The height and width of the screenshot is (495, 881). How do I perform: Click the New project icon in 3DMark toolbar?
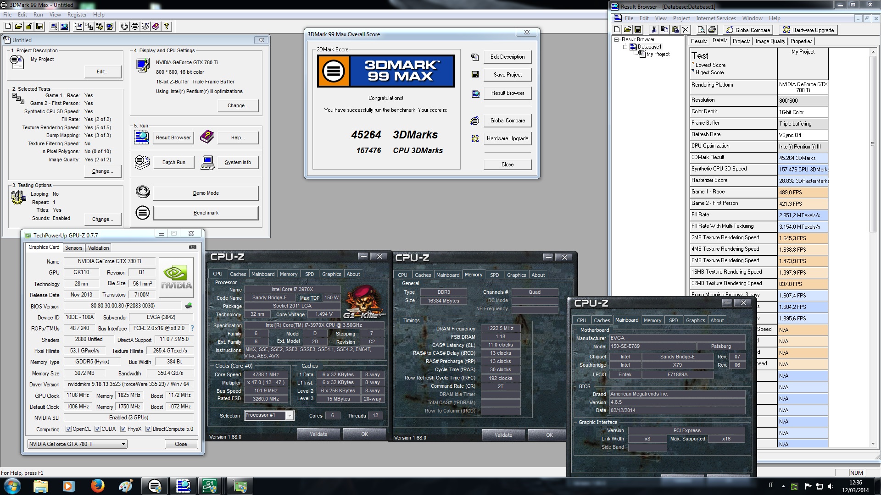(8, 27)
